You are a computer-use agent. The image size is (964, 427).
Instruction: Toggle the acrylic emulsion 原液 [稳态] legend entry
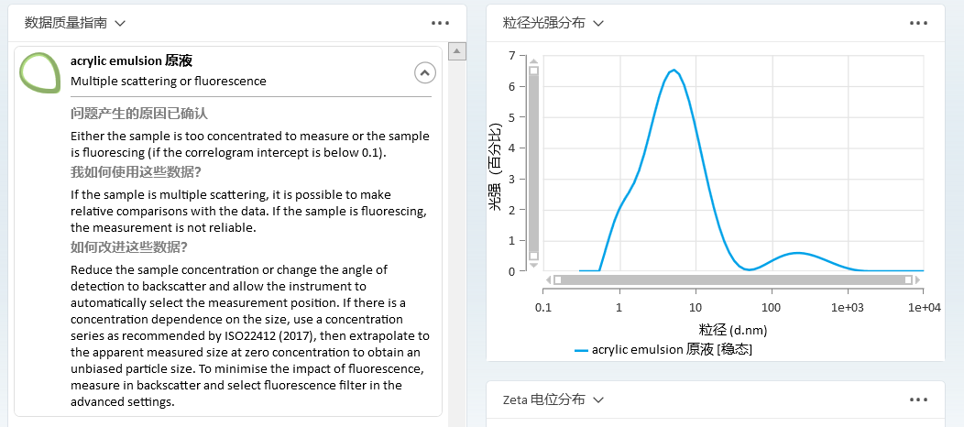(663, 349)
